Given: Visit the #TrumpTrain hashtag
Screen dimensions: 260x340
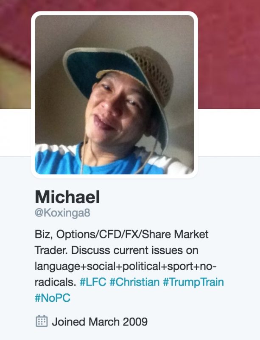Looking at the screenshot, I should [x=193, y=282].
